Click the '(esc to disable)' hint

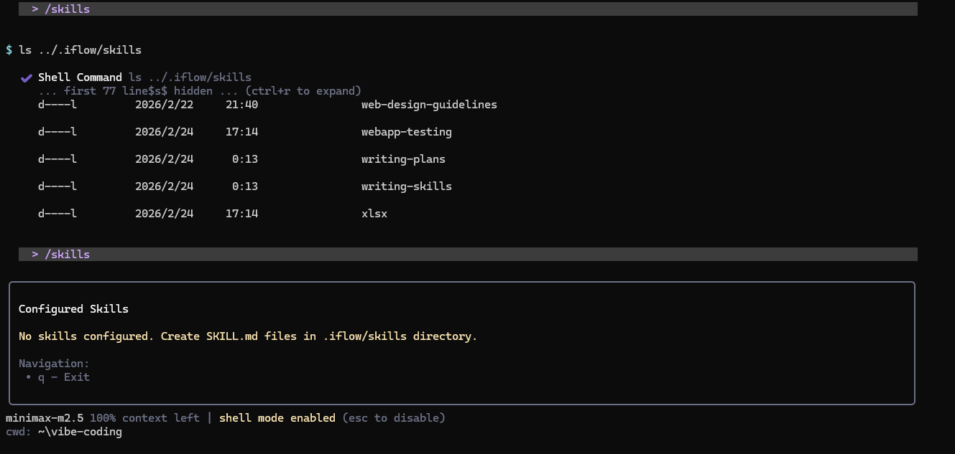click(394, 417)
